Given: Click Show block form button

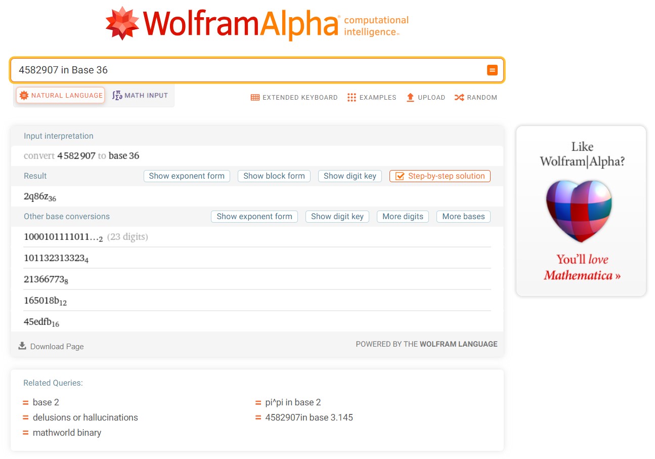Looking at the screenshot, I should [x=274, y=176].
